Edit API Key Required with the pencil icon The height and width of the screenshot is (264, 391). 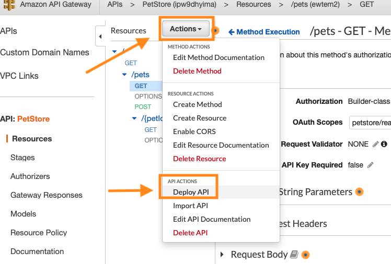370,165
